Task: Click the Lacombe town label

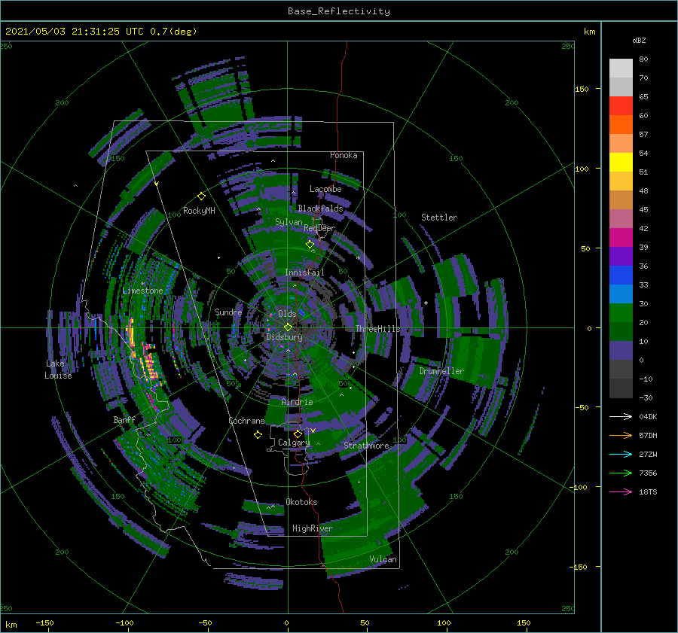Action: pos(325,189)
